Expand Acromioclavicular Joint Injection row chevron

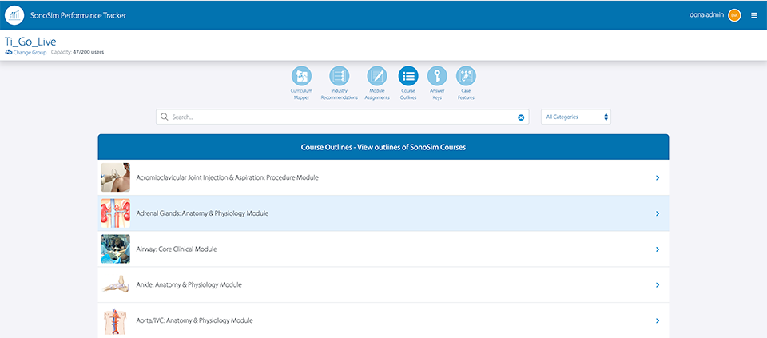[x=658, y=178]
